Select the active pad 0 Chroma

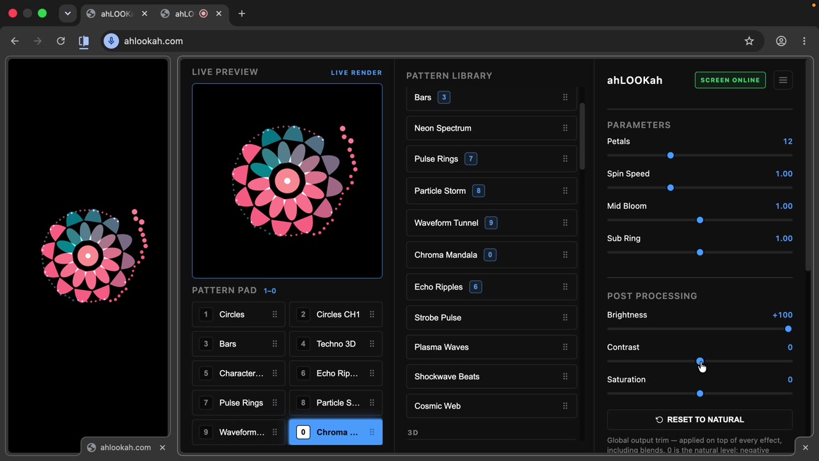pyautogui.click(x=335, y=432)
